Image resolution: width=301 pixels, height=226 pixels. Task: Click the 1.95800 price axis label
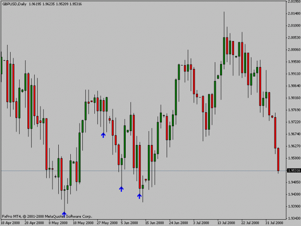coord(294,158)
